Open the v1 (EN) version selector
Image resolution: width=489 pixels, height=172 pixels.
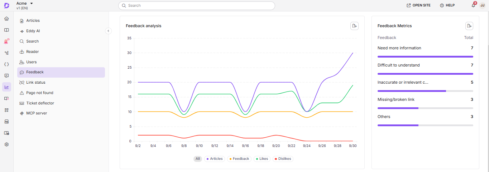pyautogui.click(x=22, y=8)
